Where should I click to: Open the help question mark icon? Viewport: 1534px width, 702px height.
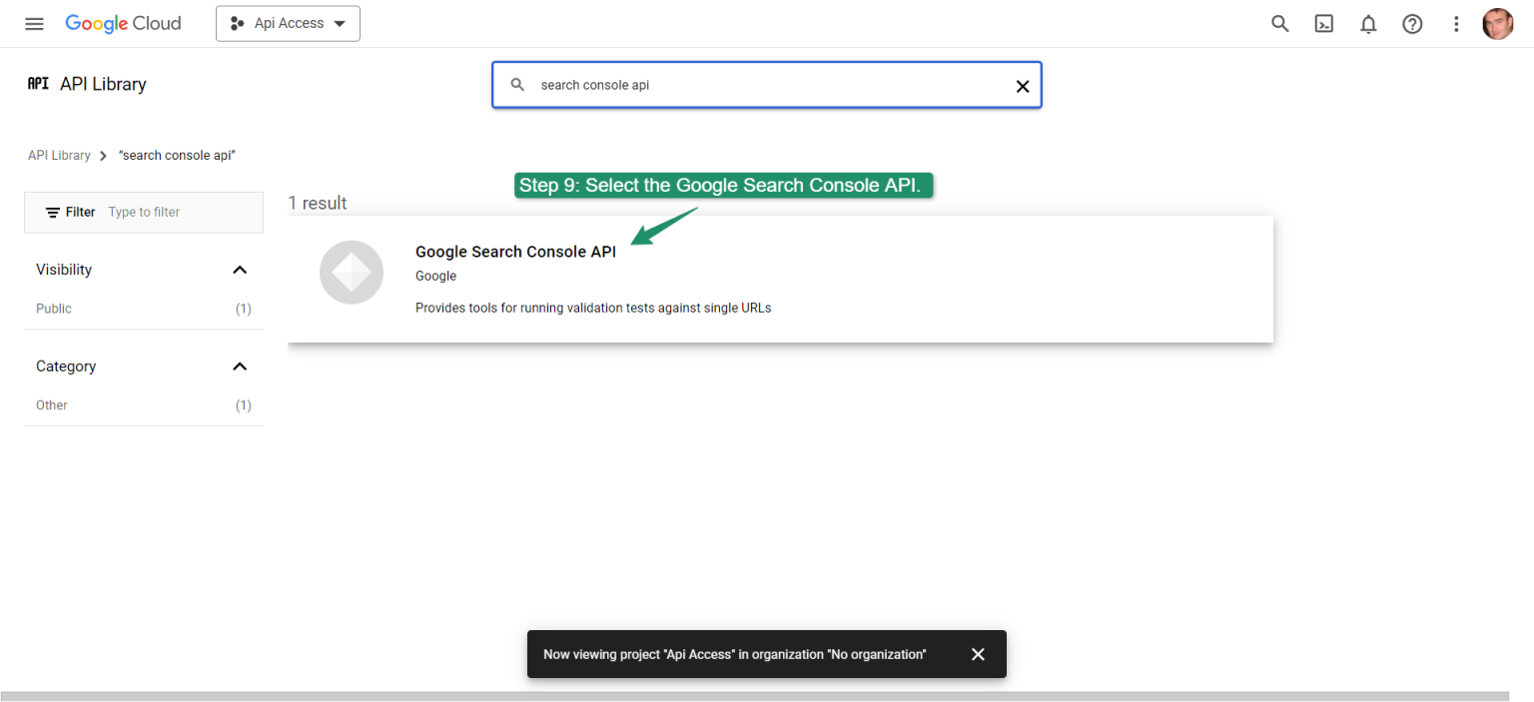(x=1412, y=23)
